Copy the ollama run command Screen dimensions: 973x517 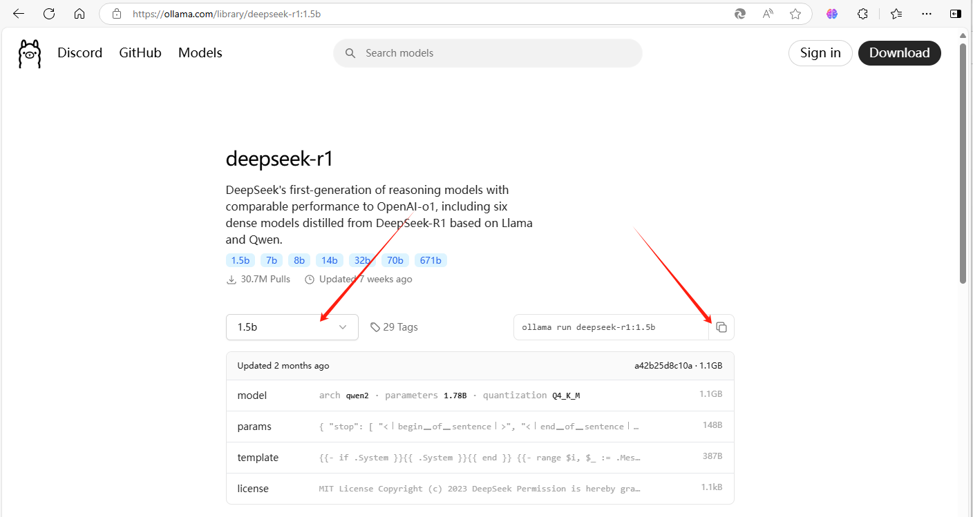click(x=721, y=327)
